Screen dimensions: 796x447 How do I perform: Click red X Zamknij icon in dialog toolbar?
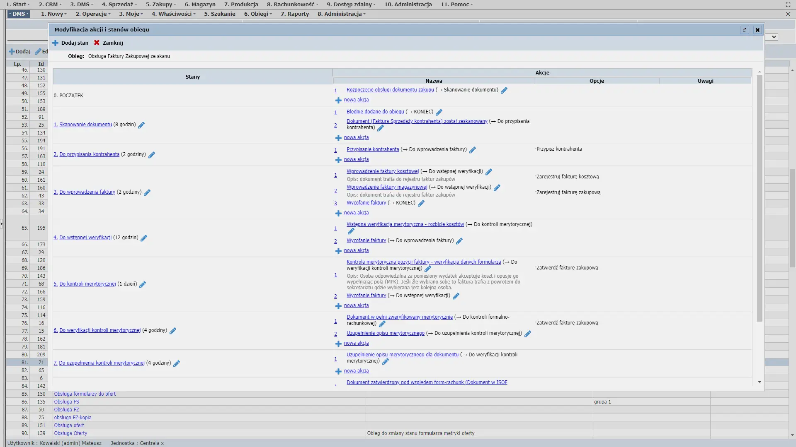click(x=97, y=43)
